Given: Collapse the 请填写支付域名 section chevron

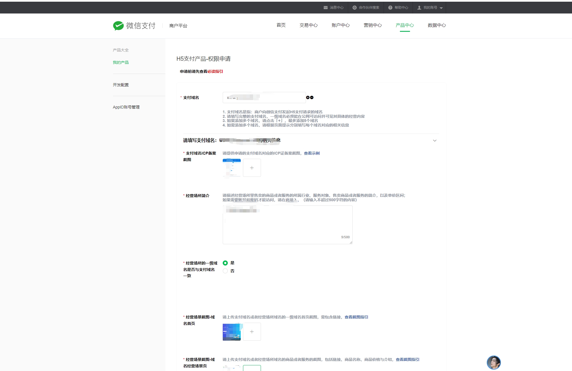Looking at the screenshot, I should click(434, 141).
